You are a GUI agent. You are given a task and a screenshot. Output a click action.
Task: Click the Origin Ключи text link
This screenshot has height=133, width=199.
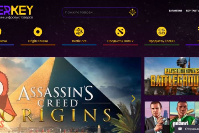pos(38,41)
